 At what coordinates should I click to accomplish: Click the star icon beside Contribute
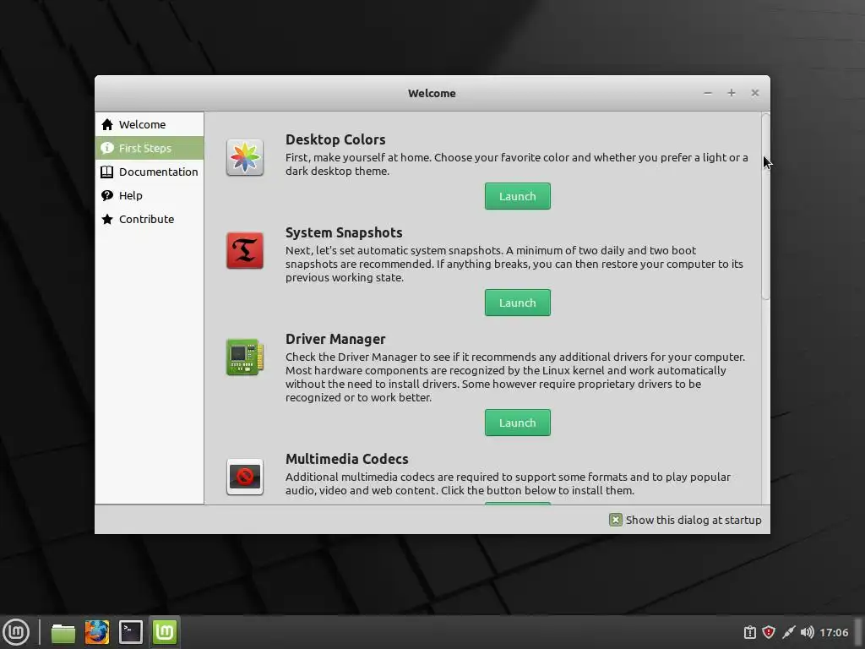coord(107,219)
